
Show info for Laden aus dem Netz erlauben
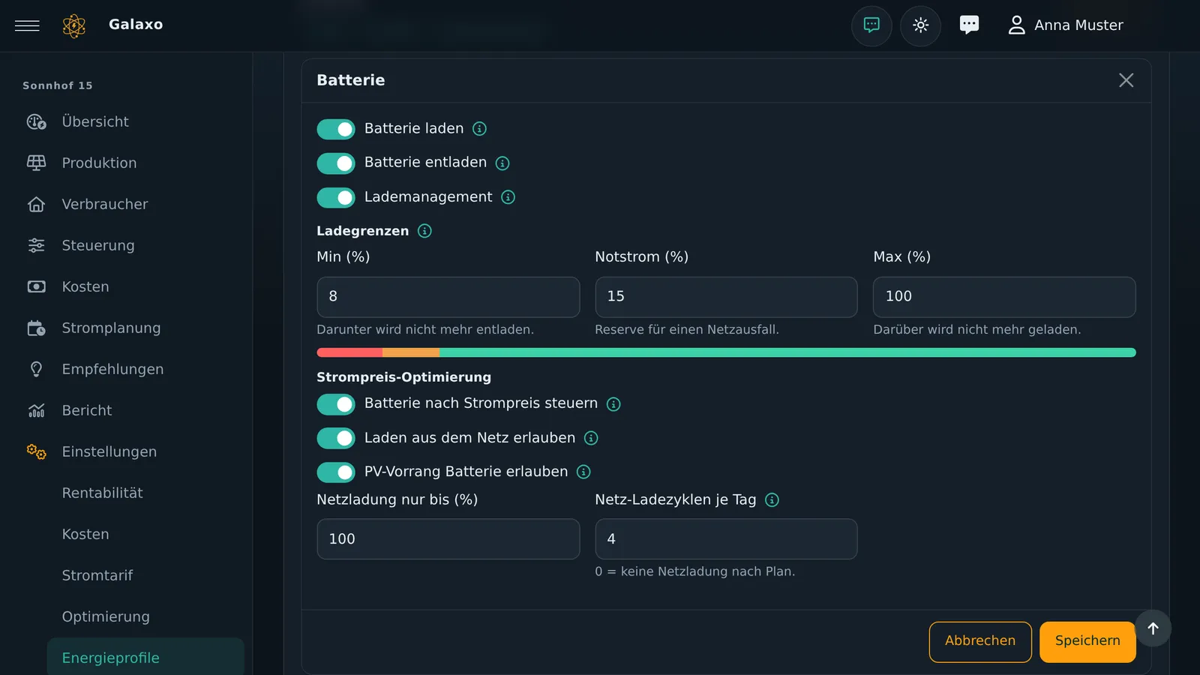click(591, 438)
